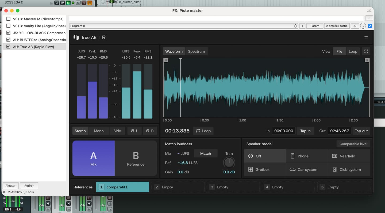Click the Trim knob
This screenshot has height=213, width=385.
[229, 162]
